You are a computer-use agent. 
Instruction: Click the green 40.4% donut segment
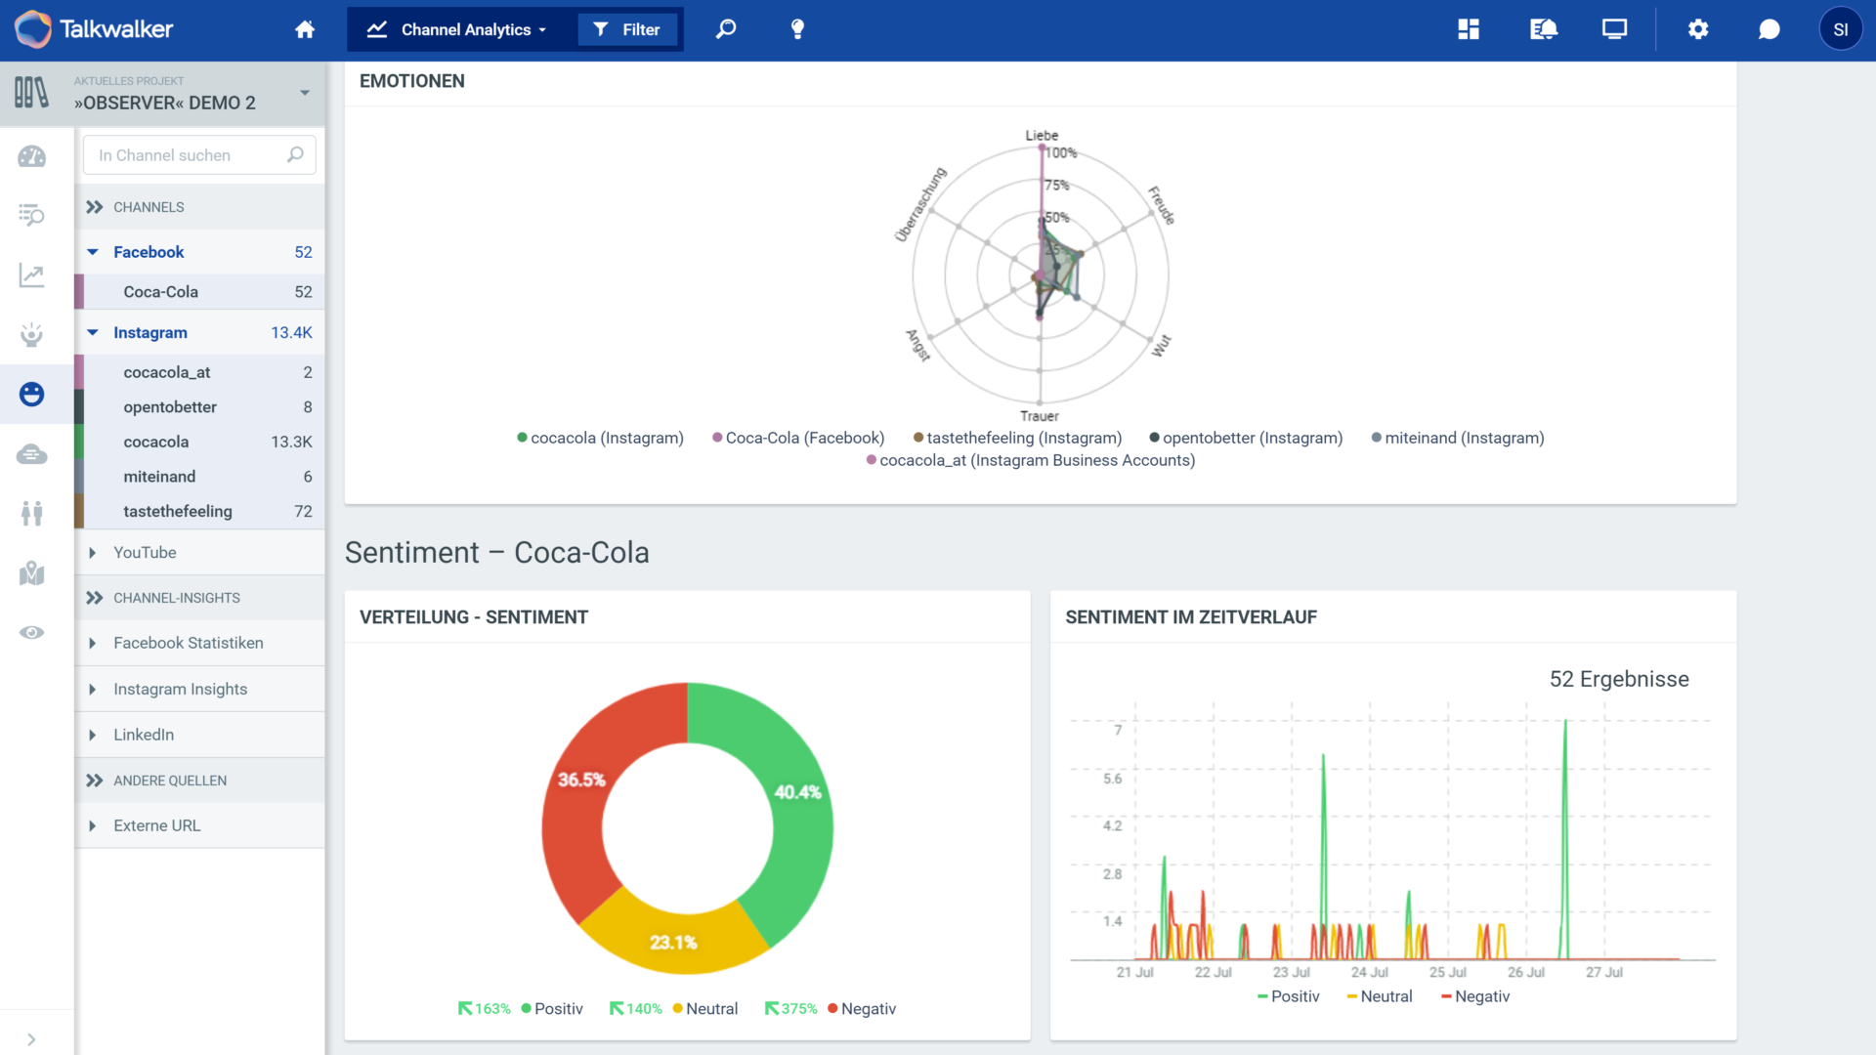[797, 792]
